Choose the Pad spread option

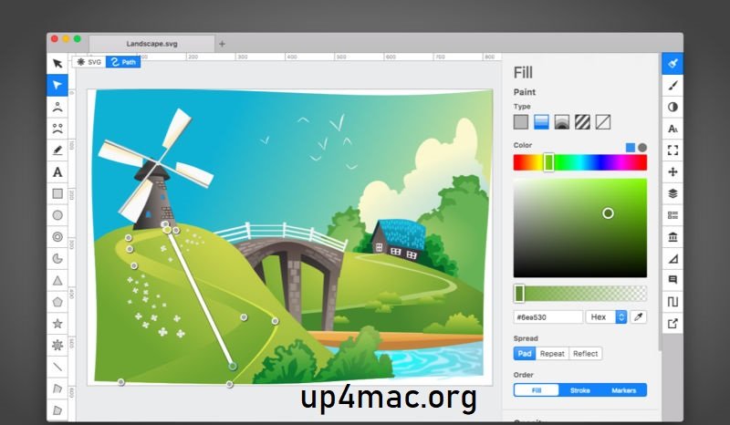[525, 354]
